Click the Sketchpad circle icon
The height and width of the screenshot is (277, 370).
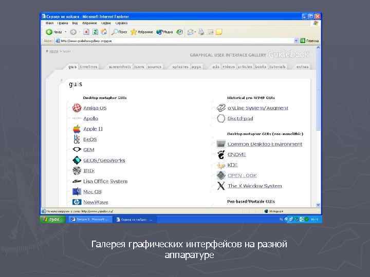pos(221,118)
